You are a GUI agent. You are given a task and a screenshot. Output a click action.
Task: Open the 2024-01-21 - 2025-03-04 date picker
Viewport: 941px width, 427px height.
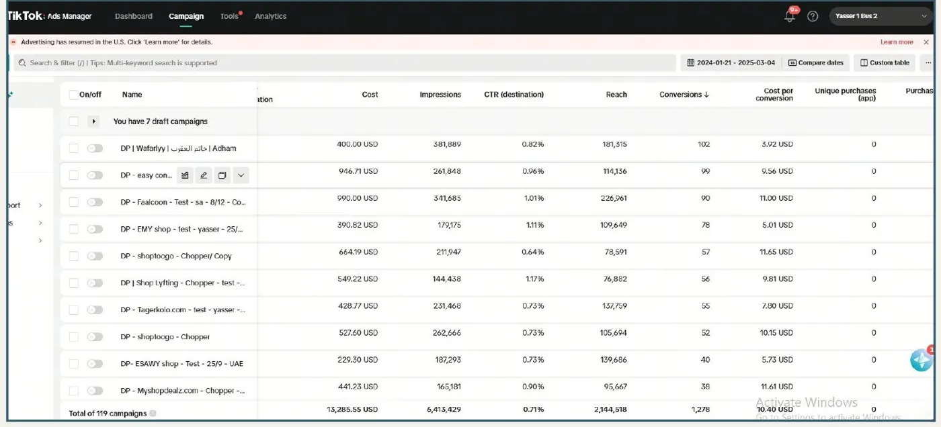(x=731, y=63)
